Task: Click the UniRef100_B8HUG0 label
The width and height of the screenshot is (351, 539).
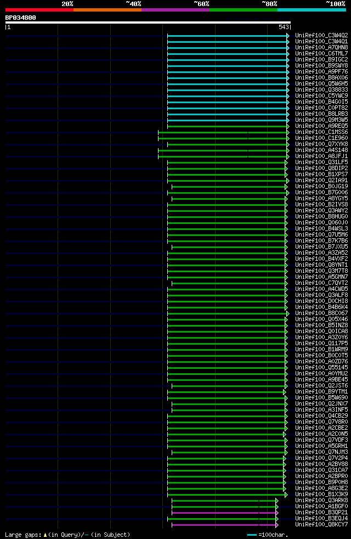Action: (x=321, y=217)
